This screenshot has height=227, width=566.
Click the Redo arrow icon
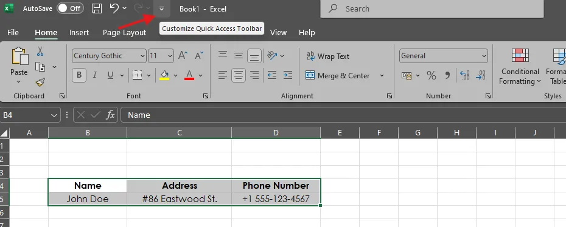coord(138,8)
